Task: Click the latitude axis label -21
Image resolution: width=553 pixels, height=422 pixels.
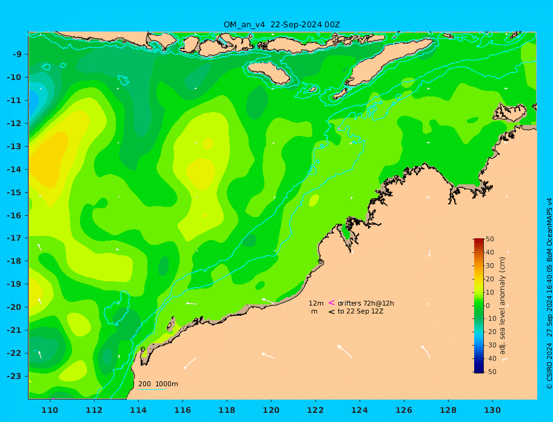Action: point(14,330)
